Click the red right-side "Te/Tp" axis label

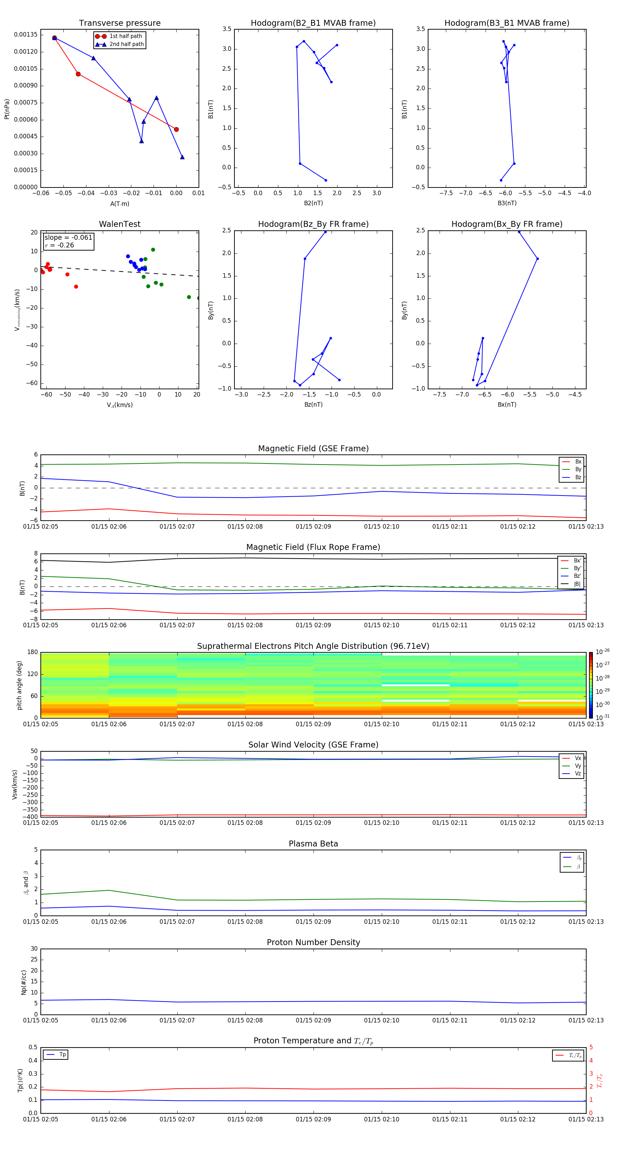pos(600,1080)
